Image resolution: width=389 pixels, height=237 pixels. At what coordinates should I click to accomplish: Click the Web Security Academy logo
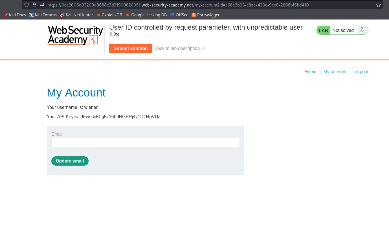pyautogui.click(x=75, y=36)
